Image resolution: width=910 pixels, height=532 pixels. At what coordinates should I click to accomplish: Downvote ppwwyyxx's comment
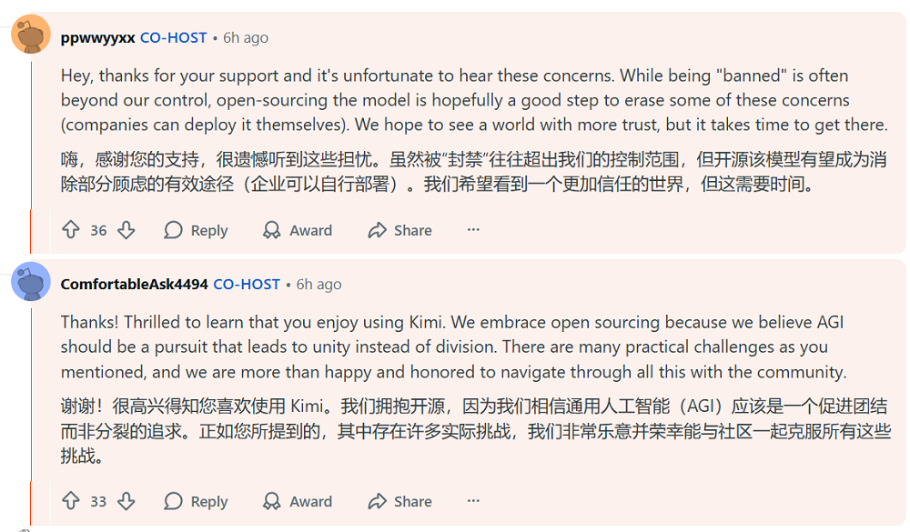click(x=126, y=230)
